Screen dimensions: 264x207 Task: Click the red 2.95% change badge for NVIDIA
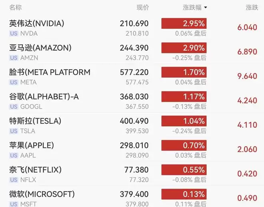(184, 24)
